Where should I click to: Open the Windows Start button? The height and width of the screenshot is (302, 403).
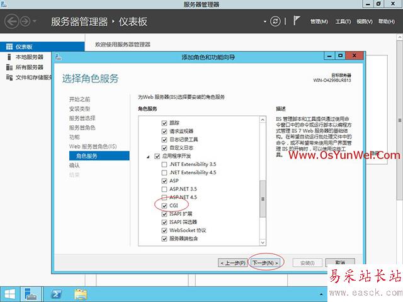click(10, 294)
